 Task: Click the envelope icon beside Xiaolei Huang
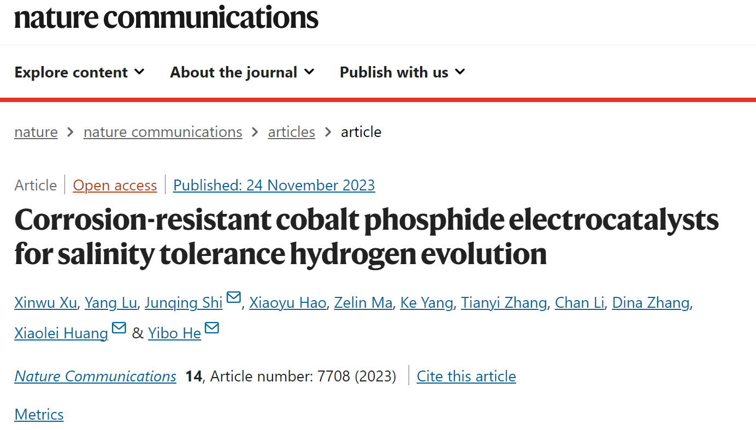119,327
